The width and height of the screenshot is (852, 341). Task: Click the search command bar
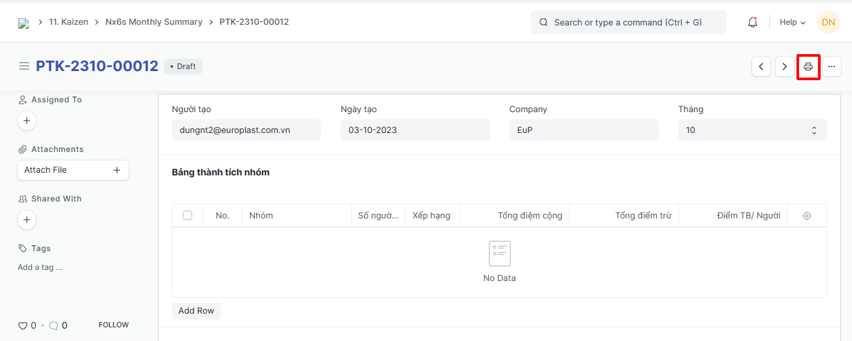click(x=628, y=22)
